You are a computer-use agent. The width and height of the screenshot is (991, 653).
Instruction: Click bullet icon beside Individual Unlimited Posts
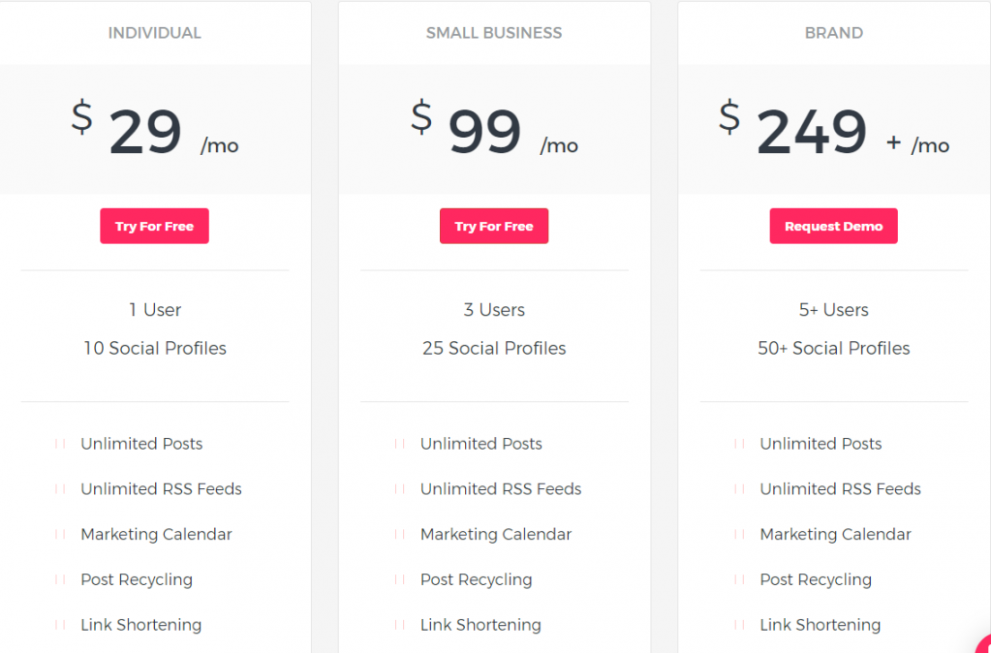pyautogui.click(x=60, y=444)
